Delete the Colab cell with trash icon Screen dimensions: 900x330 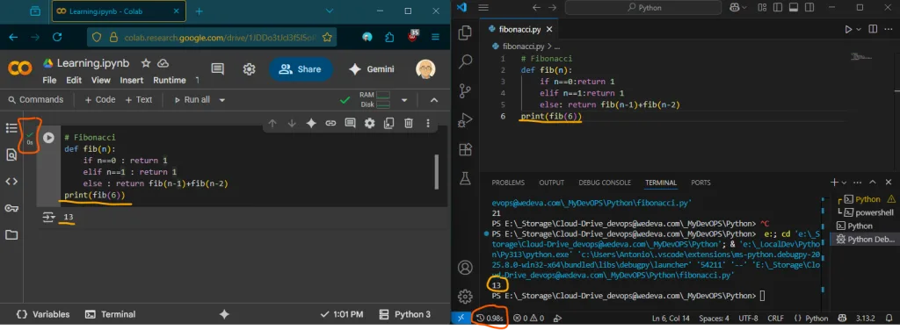tap(408, 123)
